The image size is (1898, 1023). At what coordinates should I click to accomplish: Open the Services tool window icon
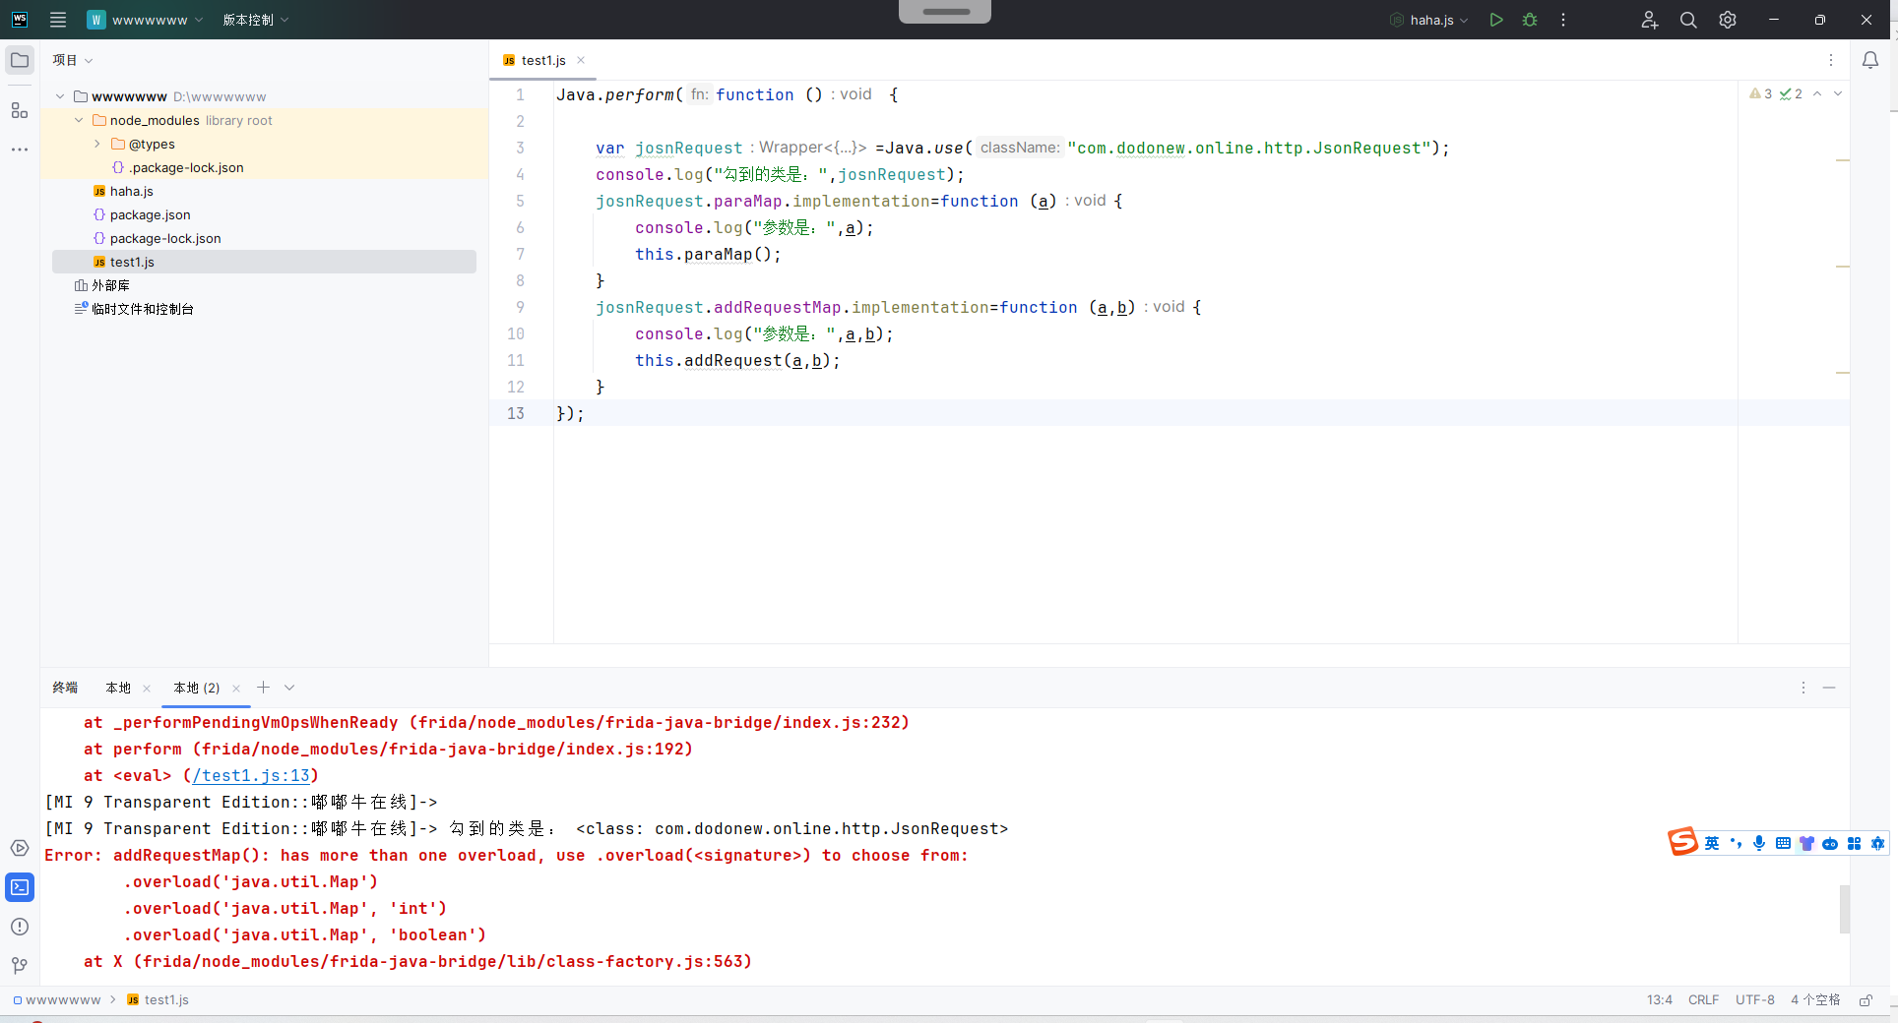[x=20, y=848]
